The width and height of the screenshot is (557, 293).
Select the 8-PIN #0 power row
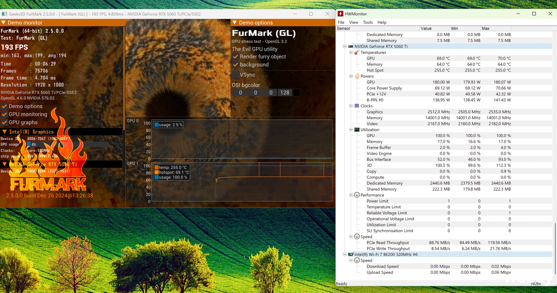click(x=444, y=100)
